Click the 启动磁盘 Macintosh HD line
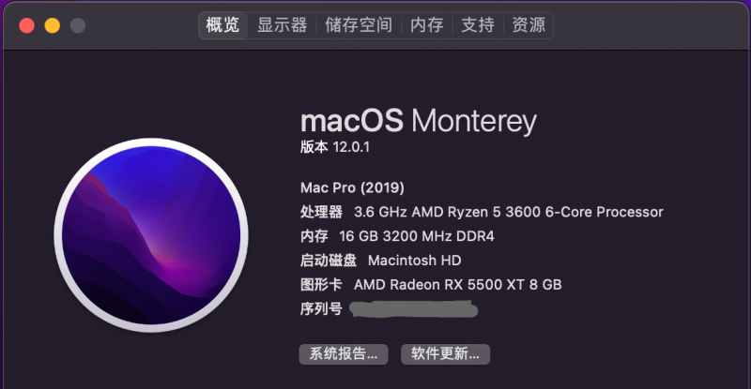Viewport: 751px width, 389px height. click(x=380, y=261)
